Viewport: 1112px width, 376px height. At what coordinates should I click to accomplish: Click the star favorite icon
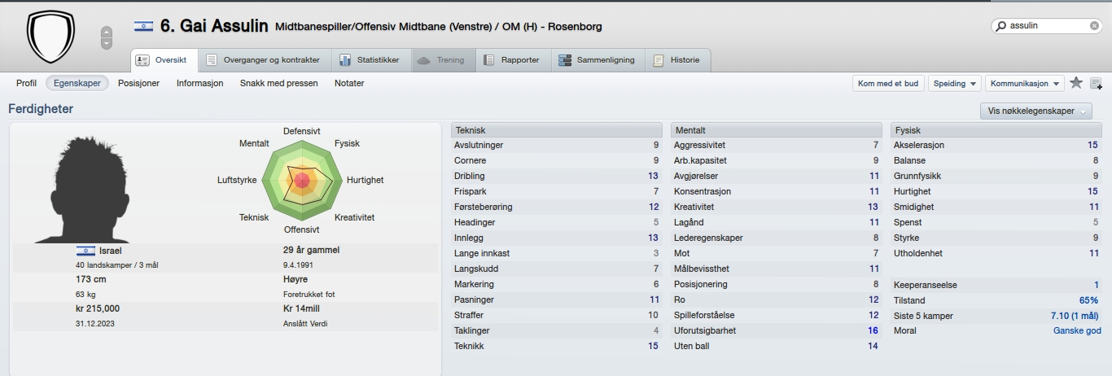coord(1076,83)
